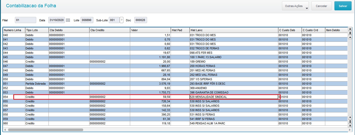Select the horizontal scrollbar thumb
This screenshot has height=135, width=355.
(46, 129)
